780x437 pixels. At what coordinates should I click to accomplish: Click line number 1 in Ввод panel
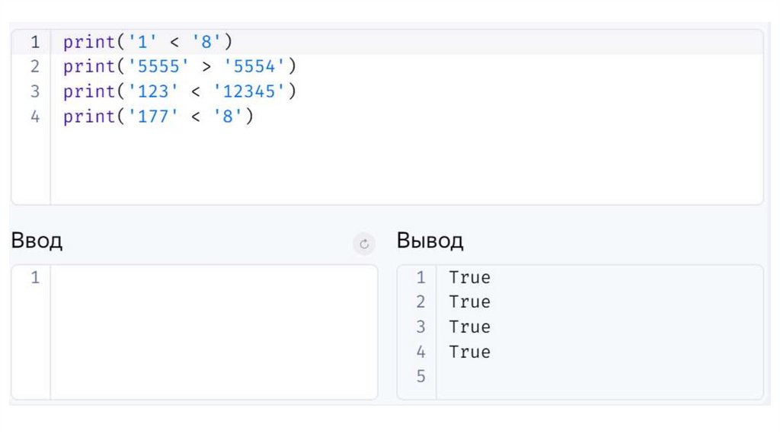35,278
